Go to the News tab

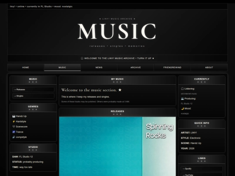click(x=99, y=67)
